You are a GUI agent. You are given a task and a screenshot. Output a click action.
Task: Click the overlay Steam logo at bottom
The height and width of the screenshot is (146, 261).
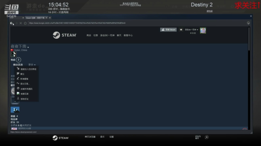point(61,138)
